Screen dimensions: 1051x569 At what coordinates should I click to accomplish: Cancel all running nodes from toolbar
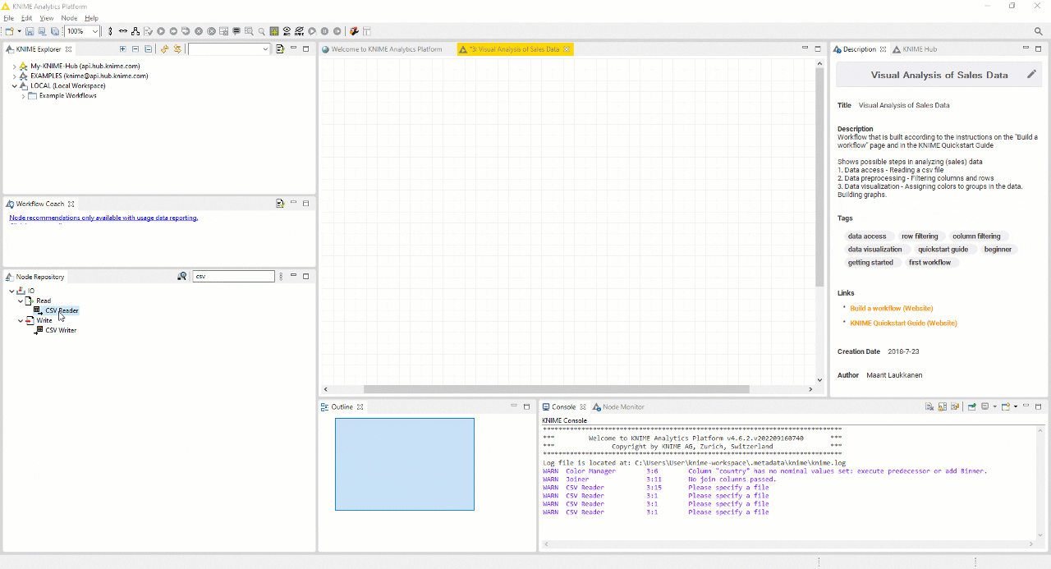pos(212,31)
